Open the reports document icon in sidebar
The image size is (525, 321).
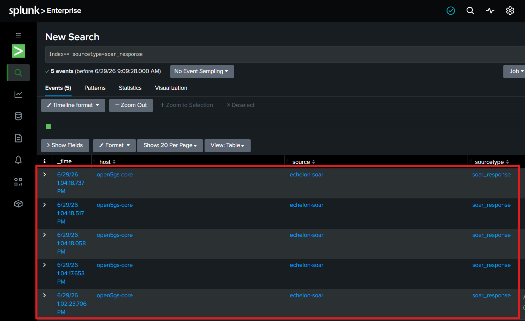[x=19, y=138]
